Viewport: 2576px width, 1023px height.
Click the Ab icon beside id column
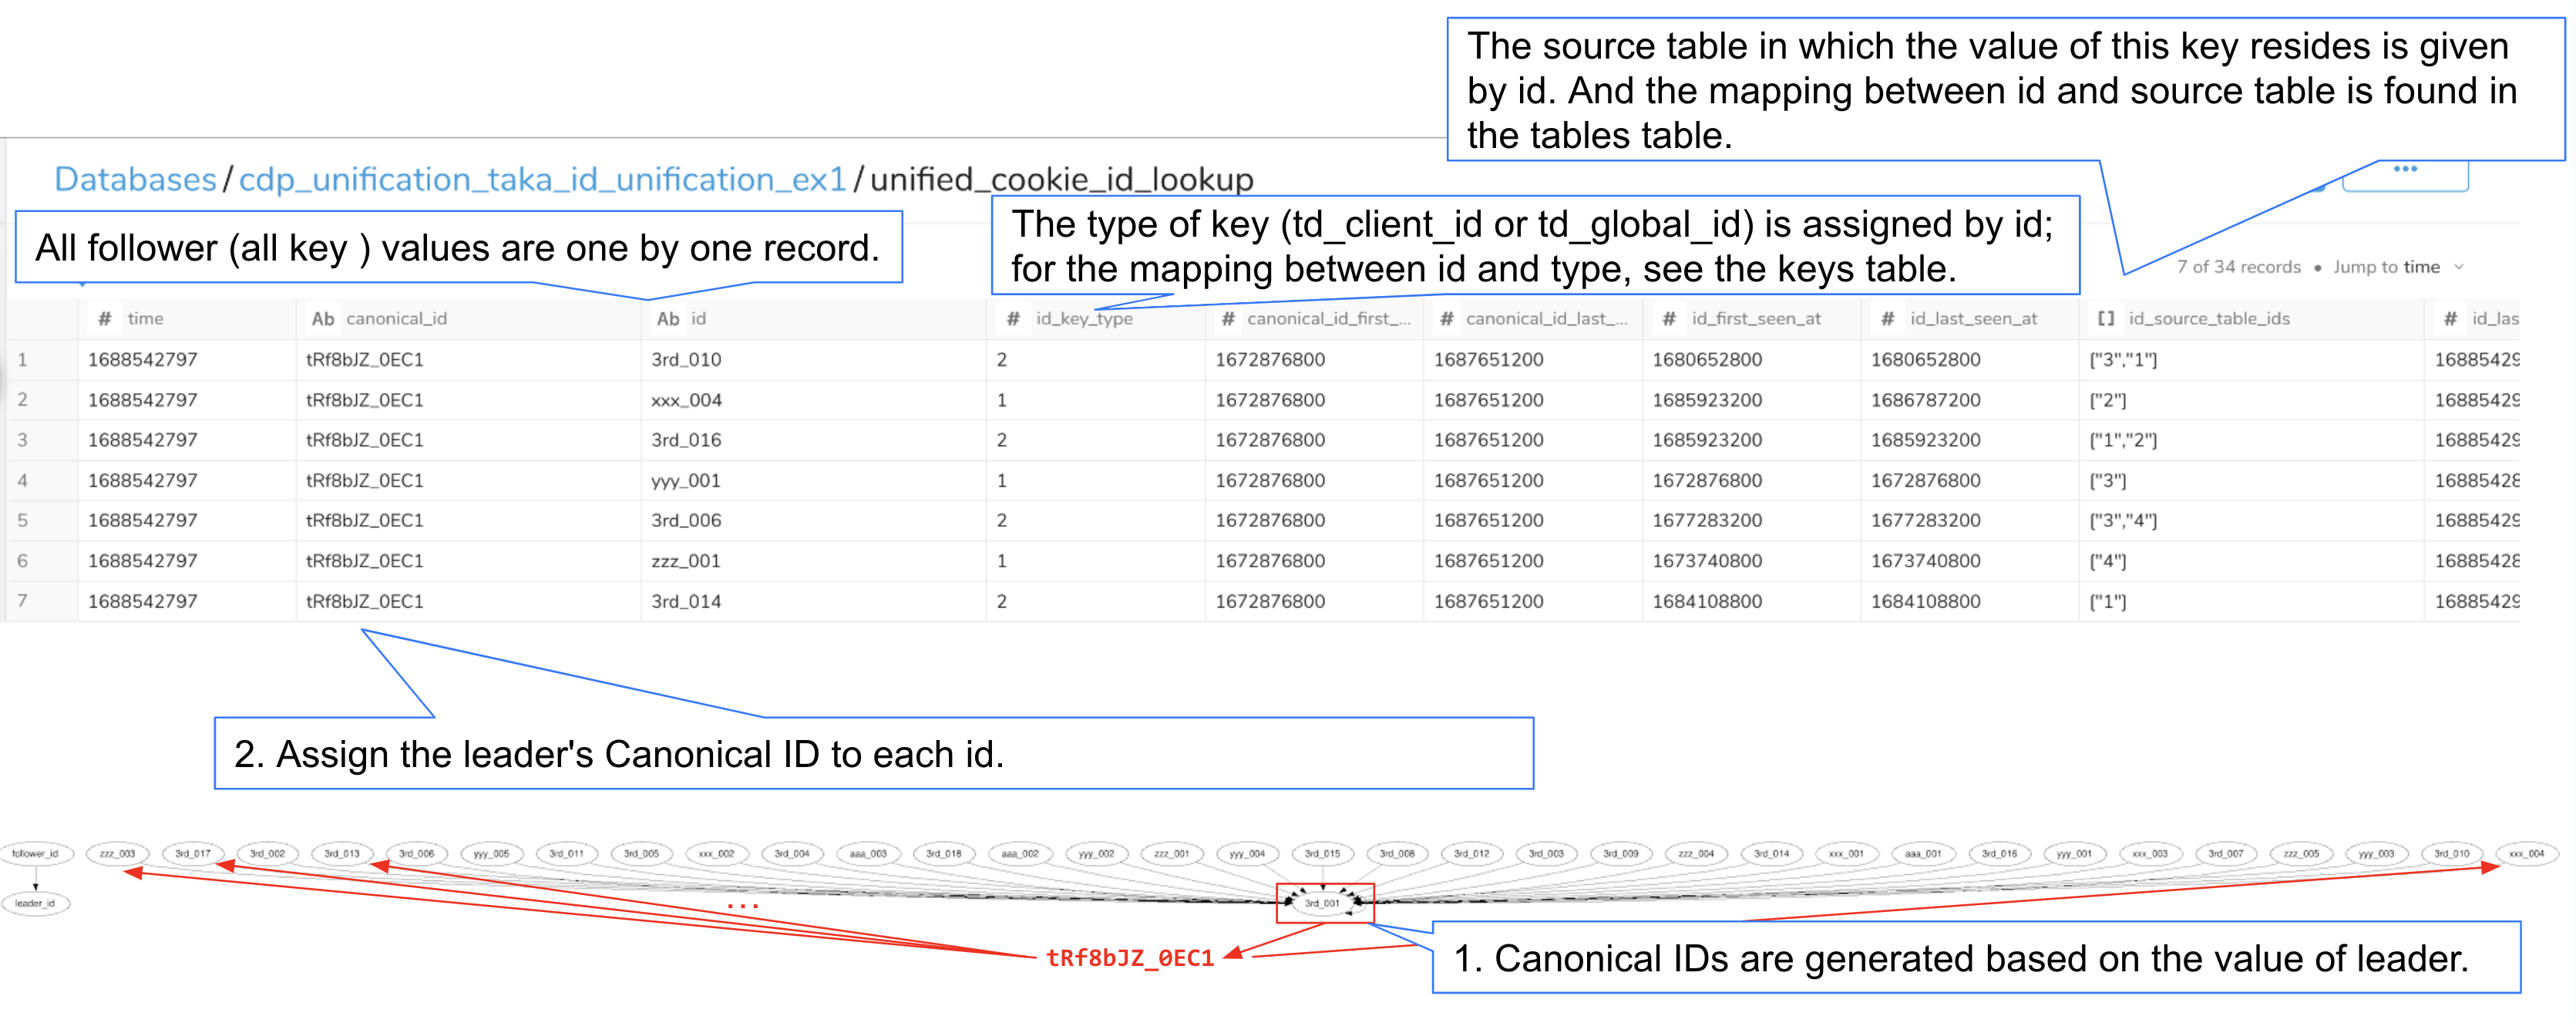[x=667, y=319]
